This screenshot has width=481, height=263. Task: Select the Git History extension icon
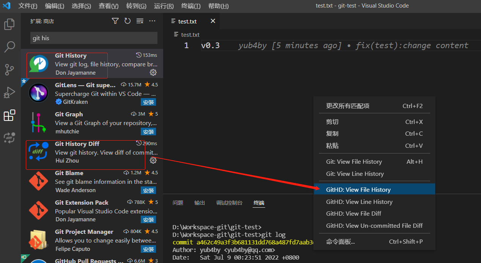[39, 64]
